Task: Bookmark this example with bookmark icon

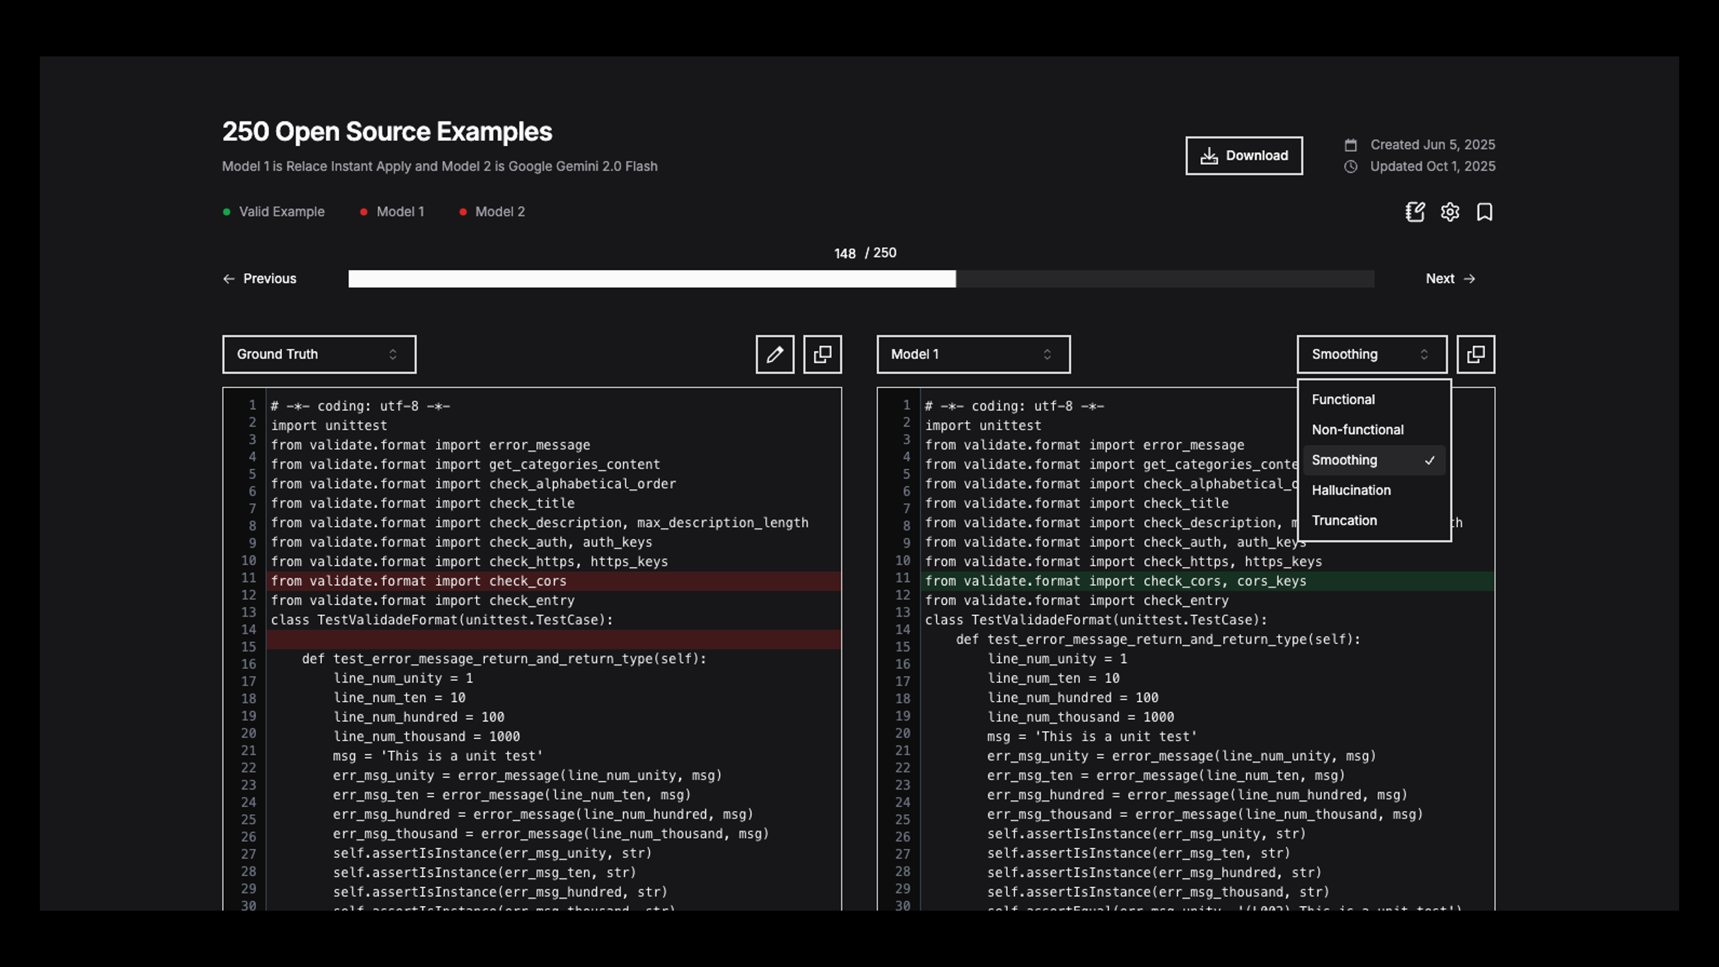Action: click(x=1484, y=212)
